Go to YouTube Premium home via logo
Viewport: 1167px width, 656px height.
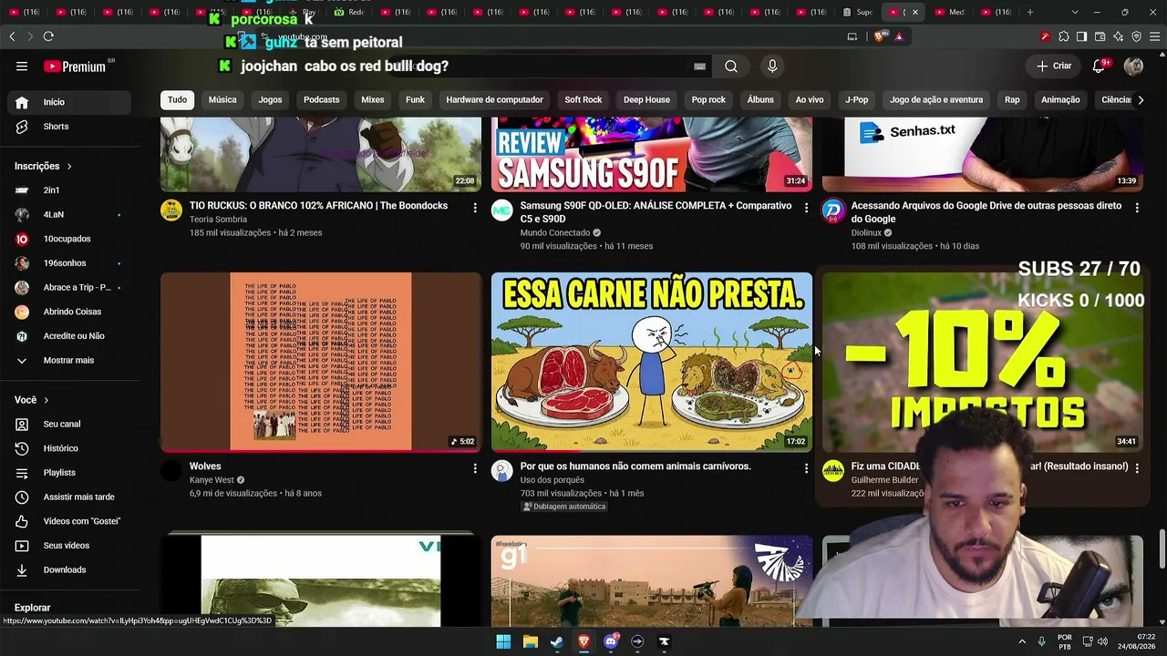[x=75, y=67]
